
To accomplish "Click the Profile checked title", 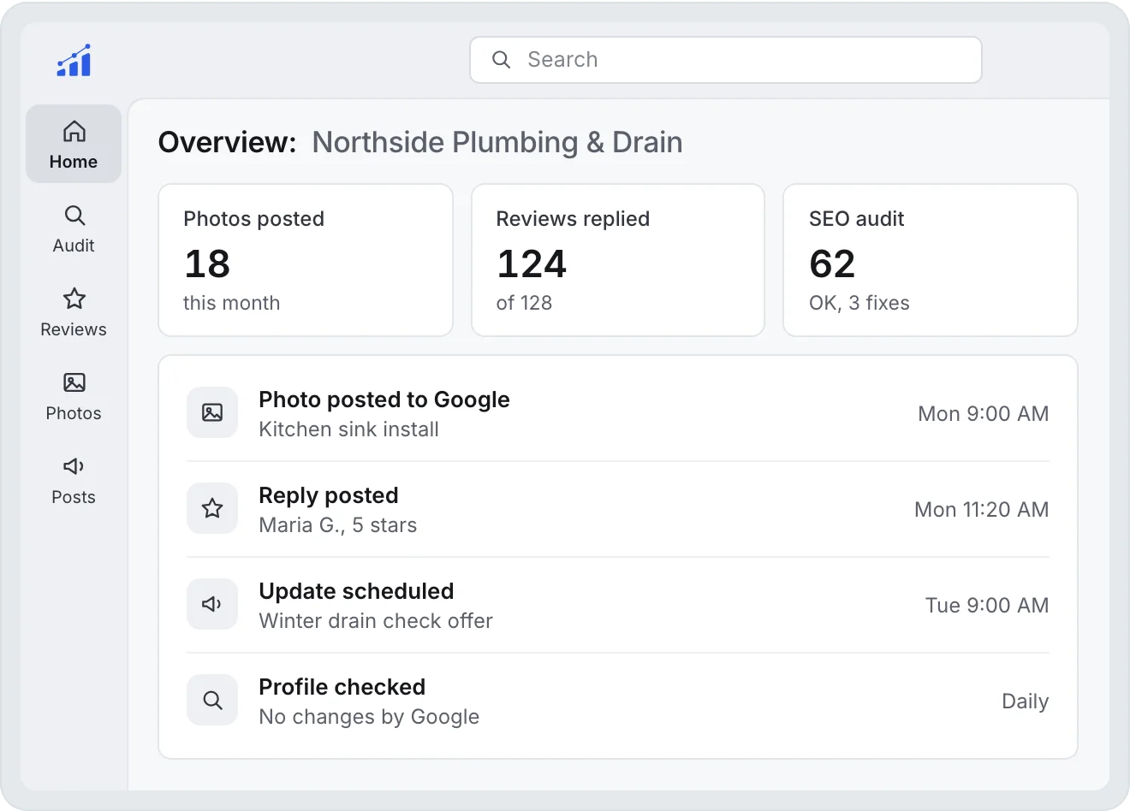I will coord(342,687).
